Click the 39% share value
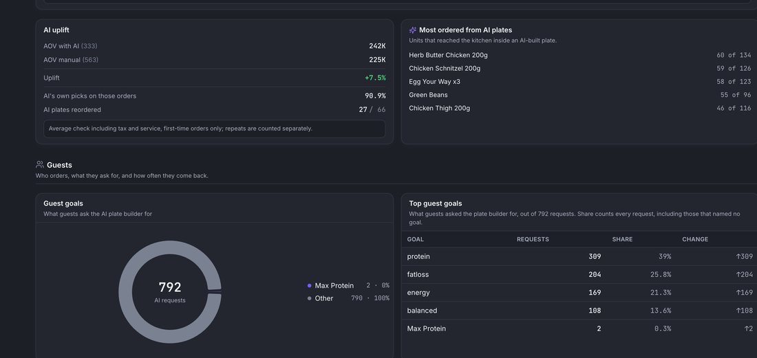 click(x=665, y=257)
